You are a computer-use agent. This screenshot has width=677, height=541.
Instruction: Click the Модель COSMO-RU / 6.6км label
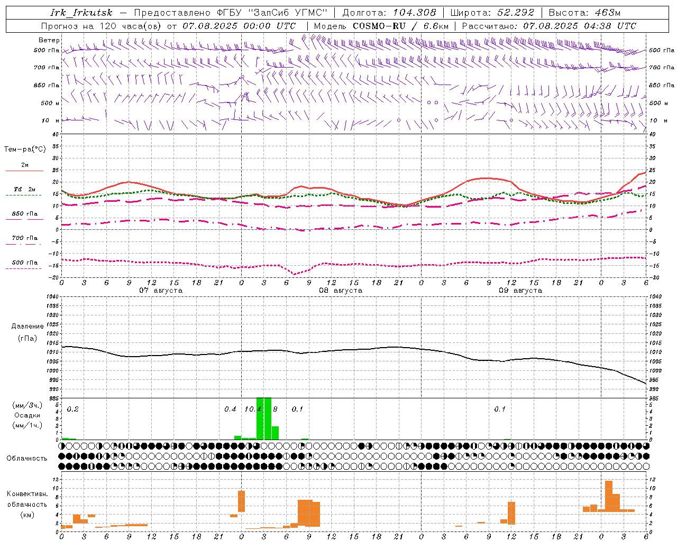[381, 26]
